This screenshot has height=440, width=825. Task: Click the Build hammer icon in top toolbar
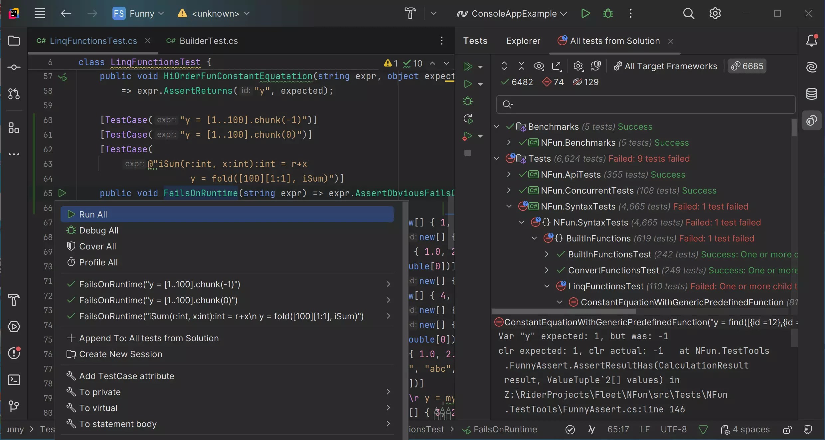410,14
